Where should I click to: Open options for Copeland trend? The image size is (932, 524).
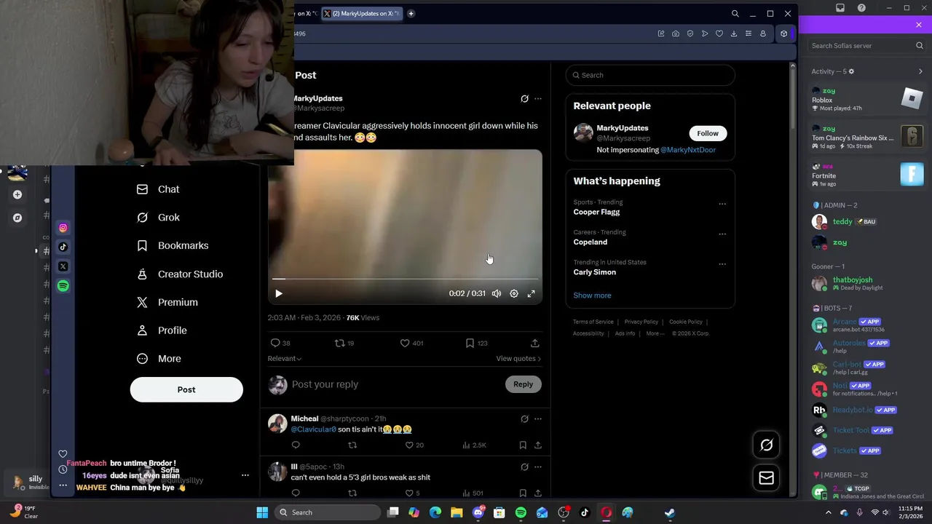click(722, 234)
